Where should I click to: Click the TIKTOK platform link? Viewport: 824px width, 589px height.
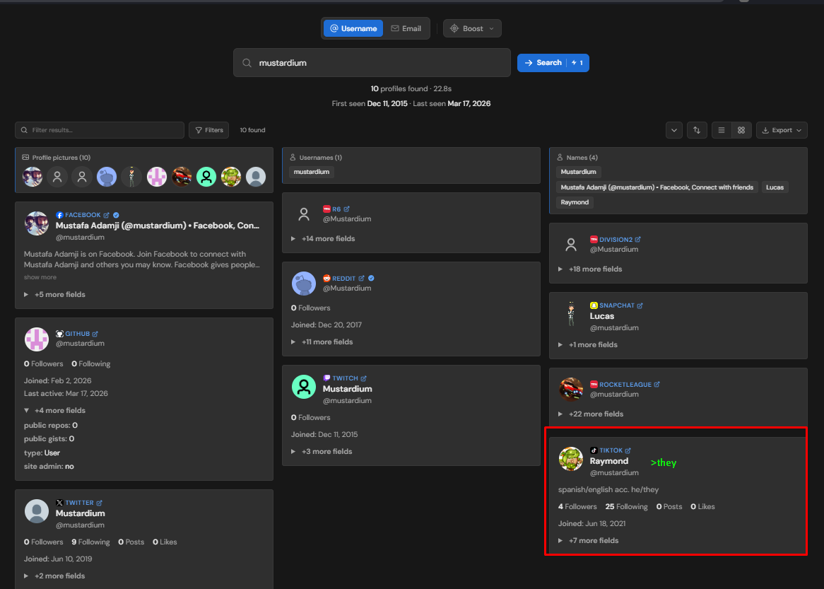pos(611,450)
